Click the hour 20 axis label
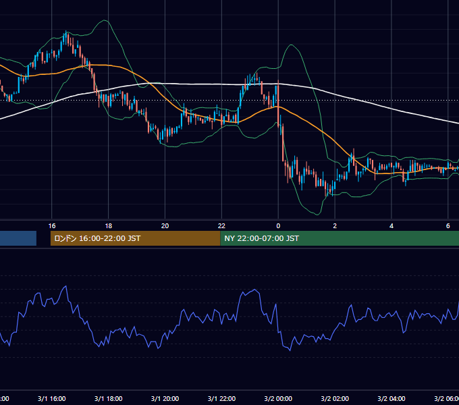Image resolution: width=459 pixels, height=405 pixels. (x=165, y=226)
